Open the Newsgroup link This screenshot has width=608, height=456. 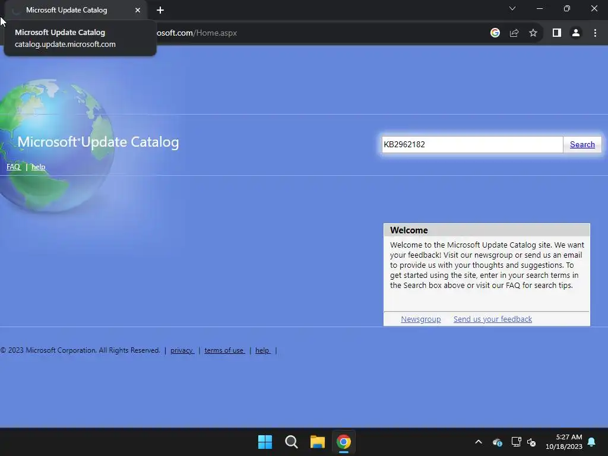pos(421,319)
